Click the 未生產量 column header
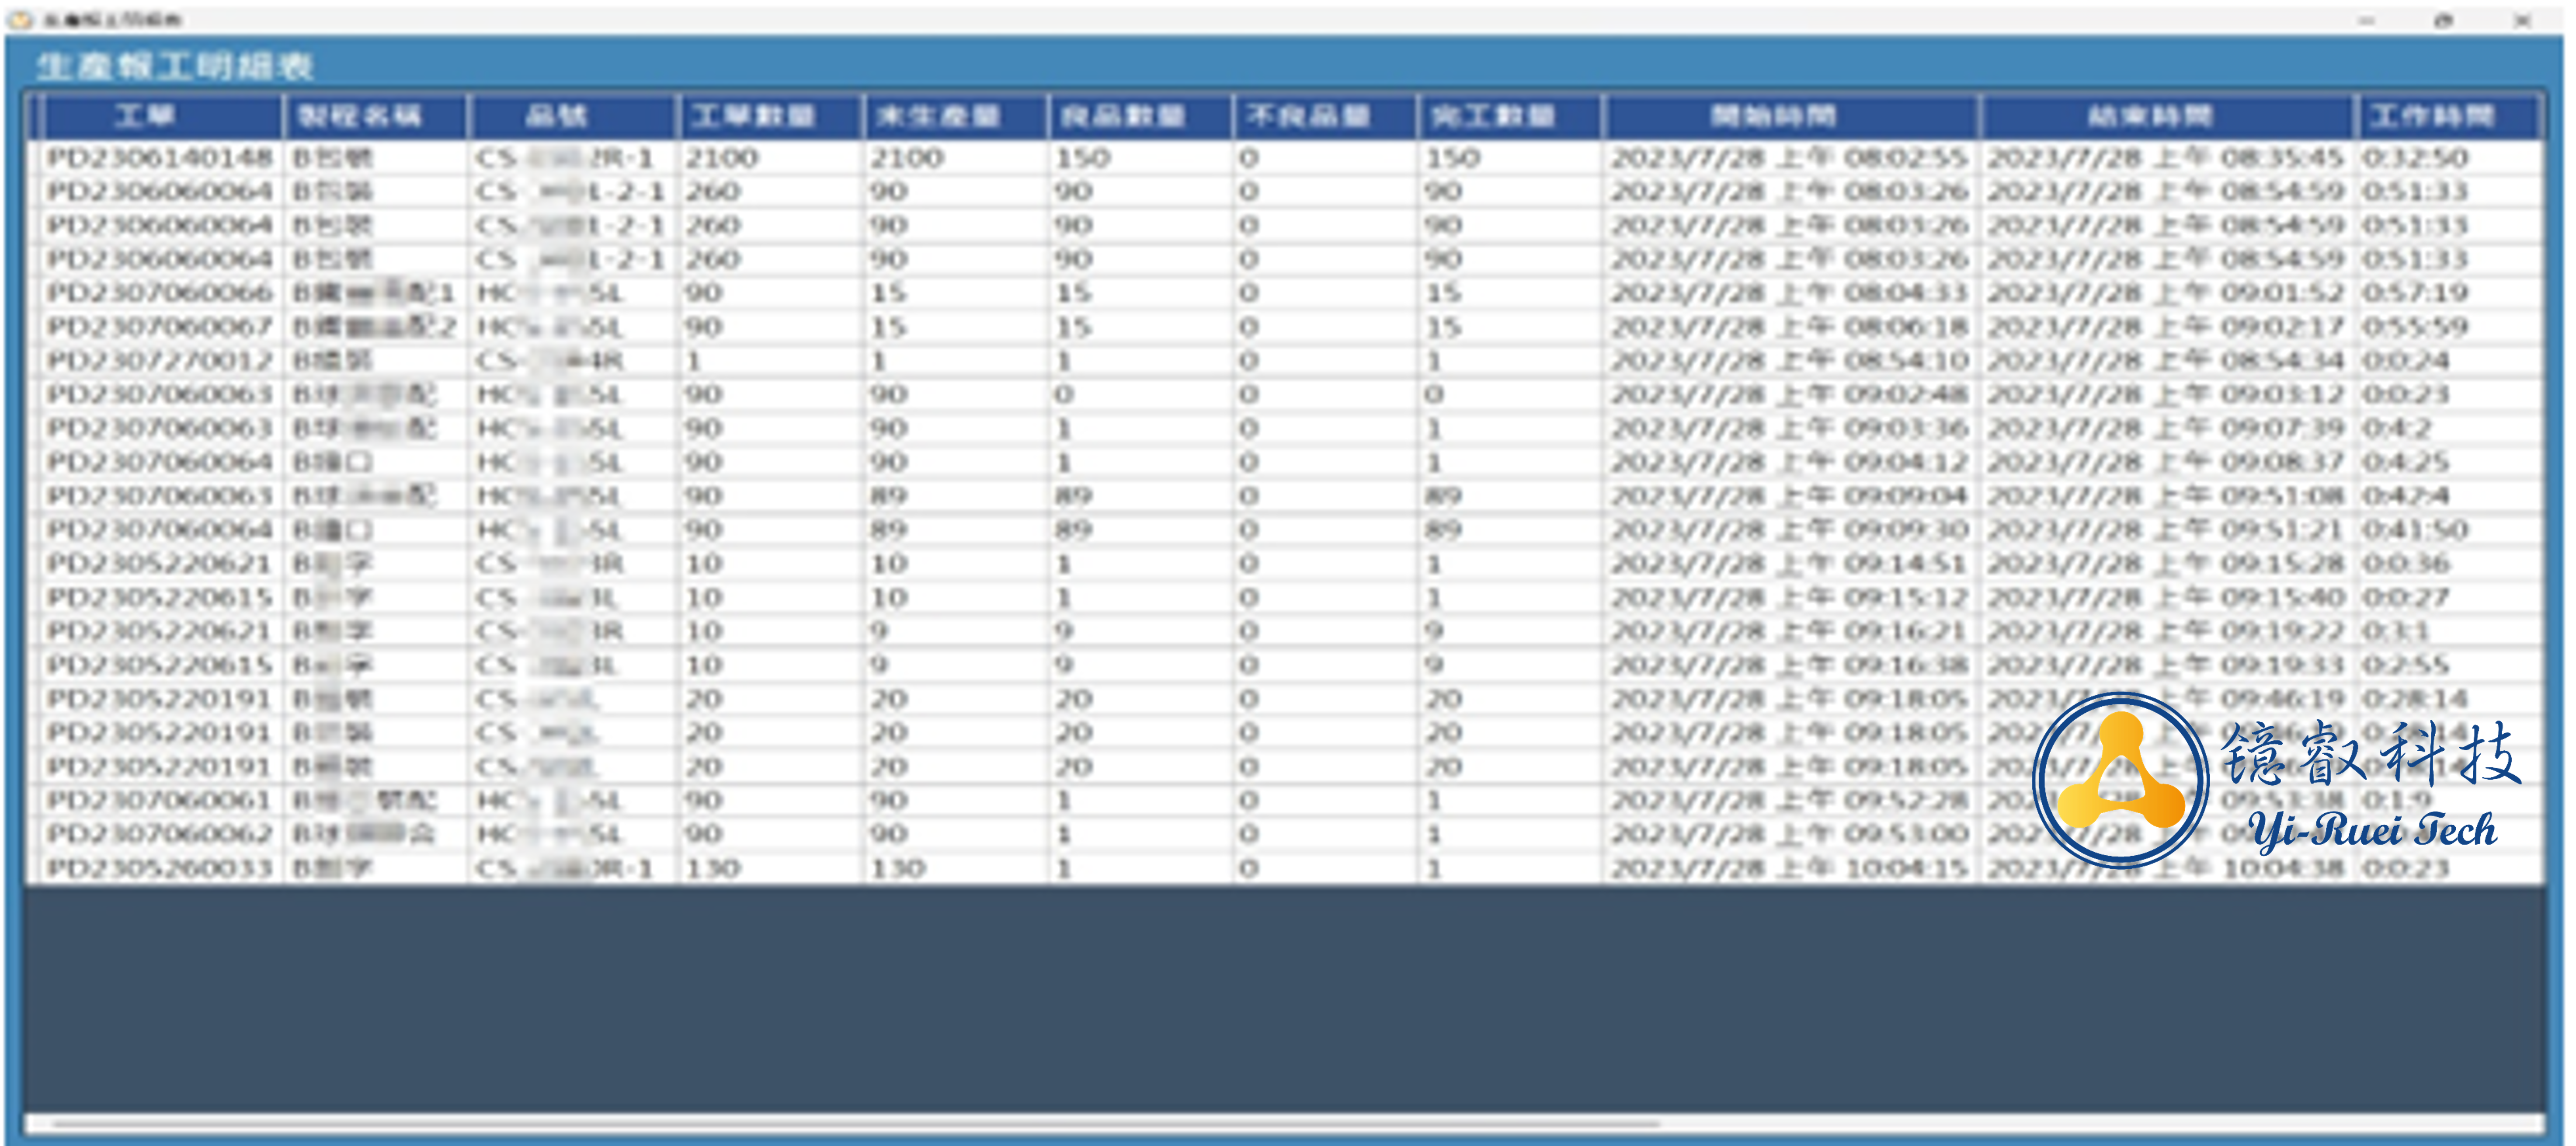The width and height of the screenshot is (2576, 1146). [955, 117]
